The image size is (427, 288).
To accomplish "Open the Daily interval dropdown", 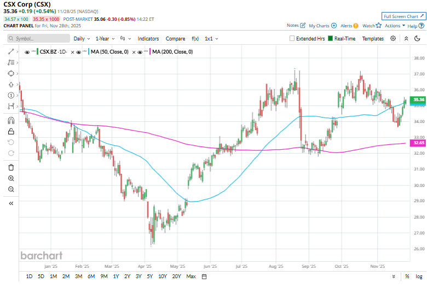I will tap(82, 39).
